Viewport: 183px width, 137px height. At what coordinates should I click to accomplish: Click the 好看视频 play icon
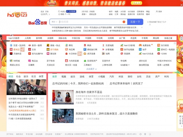[x=103, y=50]
